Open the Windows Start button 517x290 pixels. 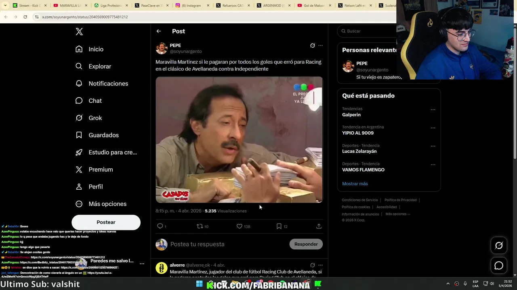[x=199, y=284]
